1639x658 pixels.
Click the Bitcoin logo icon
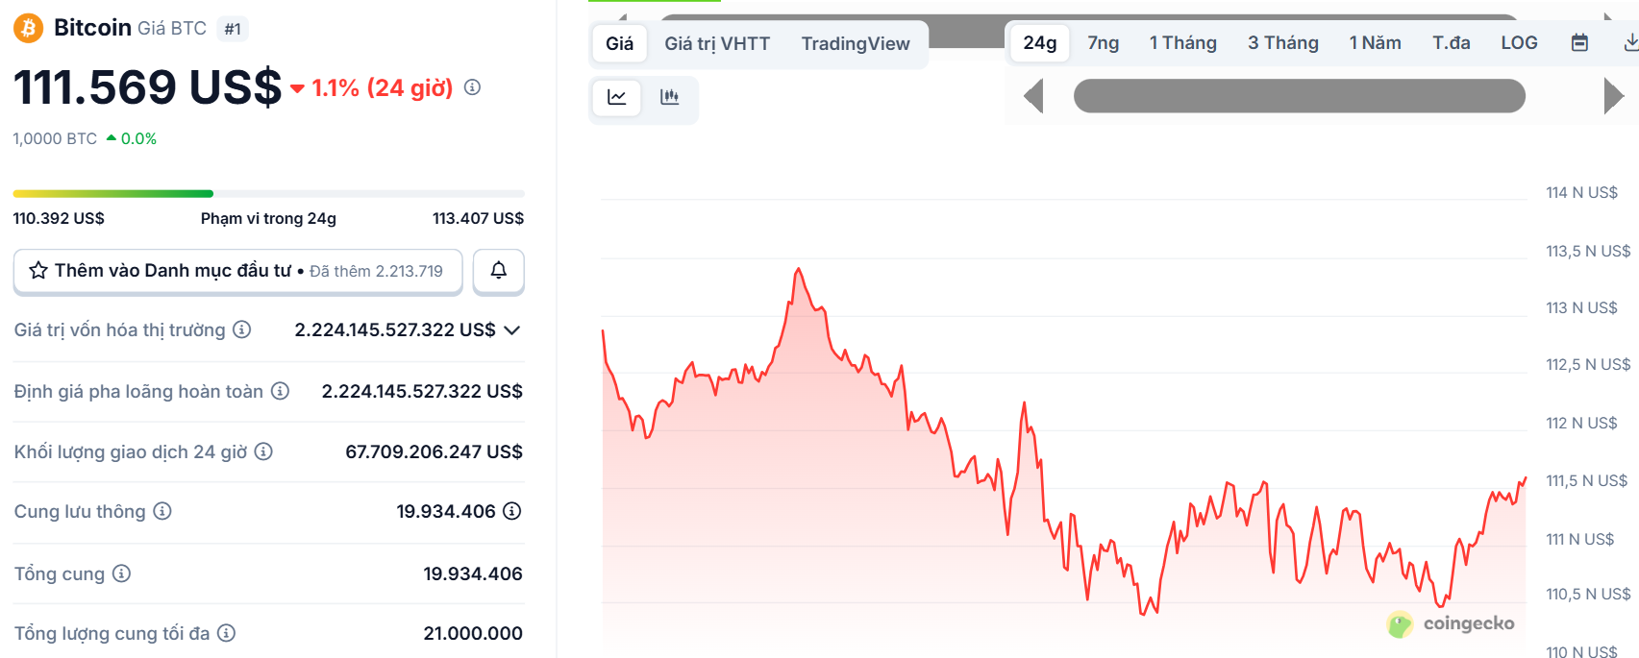point(27,28)
